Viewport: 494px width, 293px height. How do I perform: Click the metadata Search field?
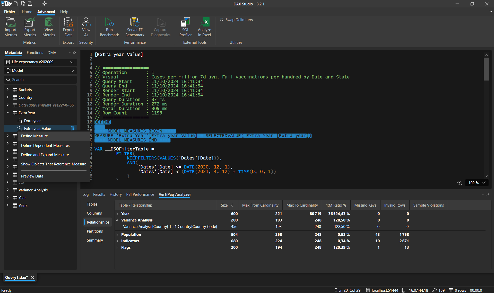(x=40, y=80)
